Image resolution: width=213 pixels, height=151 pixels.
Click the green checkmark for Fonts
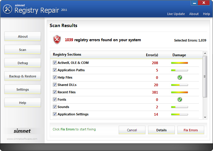(180, 99)
